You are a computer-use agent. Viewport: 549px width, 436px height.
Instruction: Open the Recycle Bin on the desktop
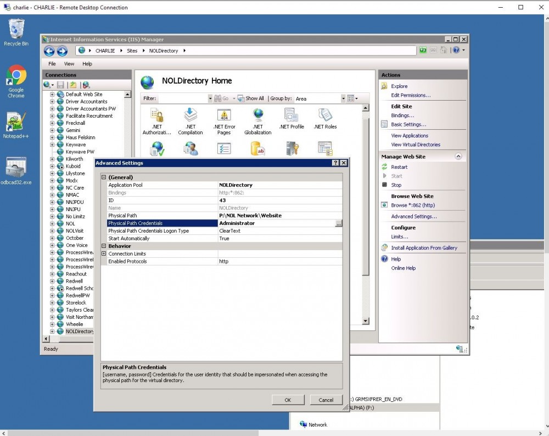[x=16, y=32]
